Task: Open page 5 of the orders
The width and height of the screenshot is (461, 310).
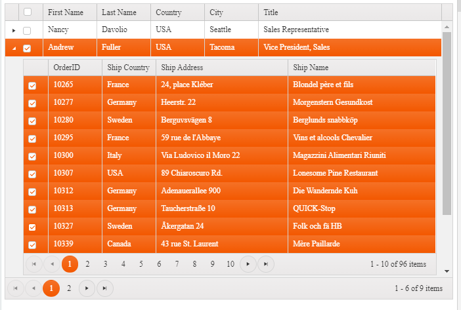Action: (141, 264)
